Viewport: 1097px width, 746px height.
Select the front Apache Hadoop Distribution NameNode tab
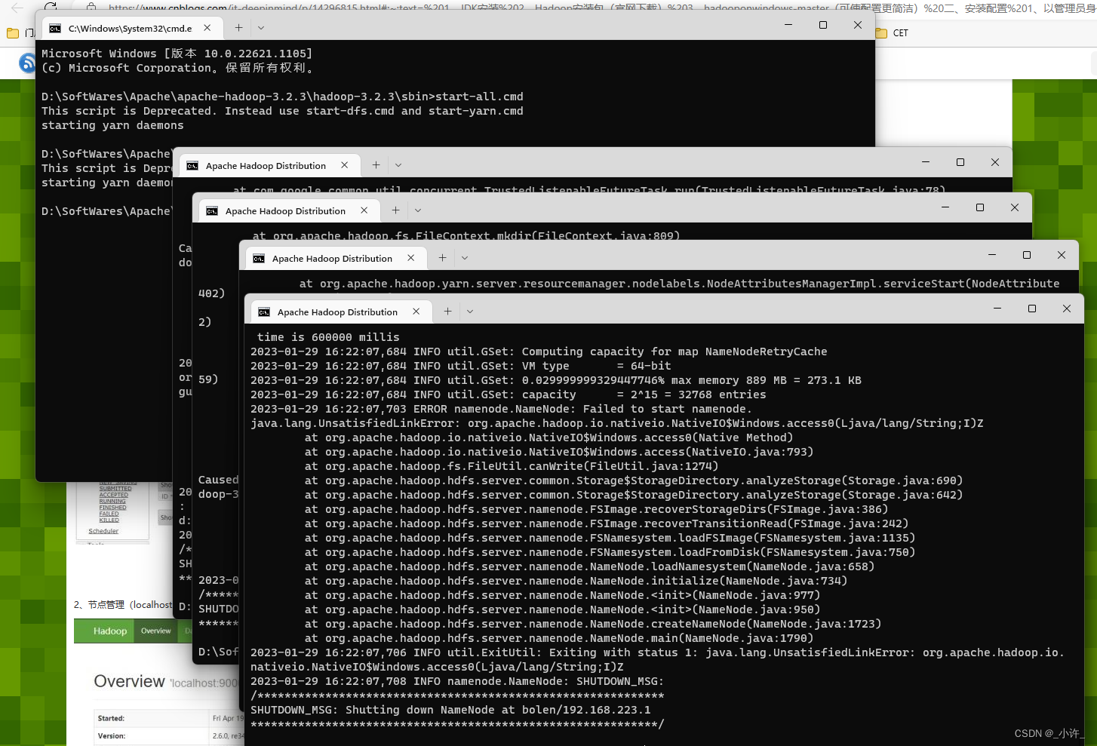(340, 312)
